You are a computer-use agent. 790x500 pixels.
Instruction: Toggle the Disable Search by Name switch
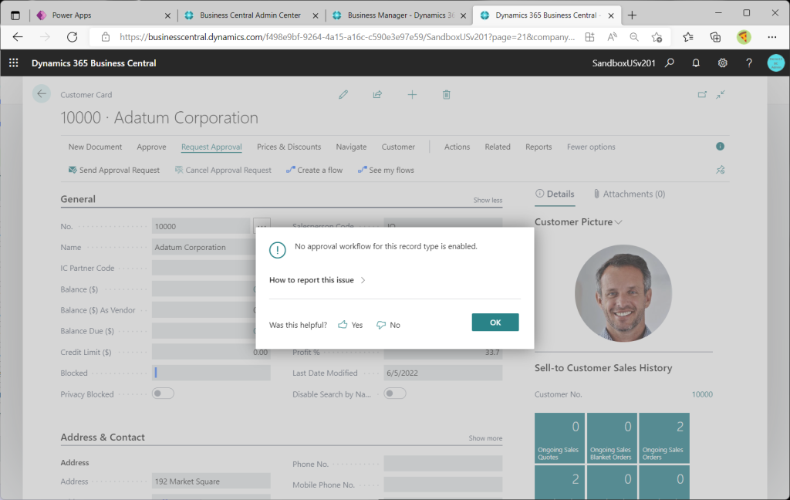(x=395, y=394)
